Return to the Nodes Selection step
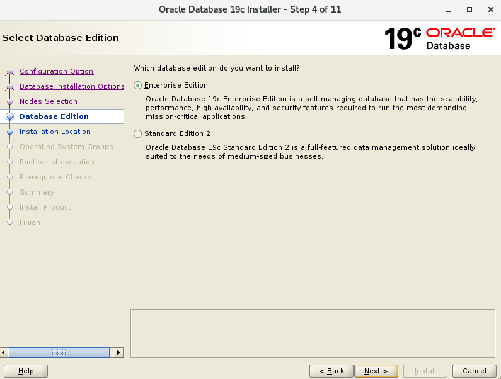The height and width of the screenshot is (379, 501). point(49,101)
